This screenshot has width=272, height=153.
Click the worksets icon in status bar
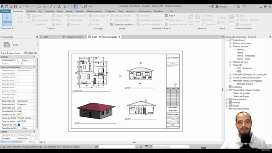[96, 147]
